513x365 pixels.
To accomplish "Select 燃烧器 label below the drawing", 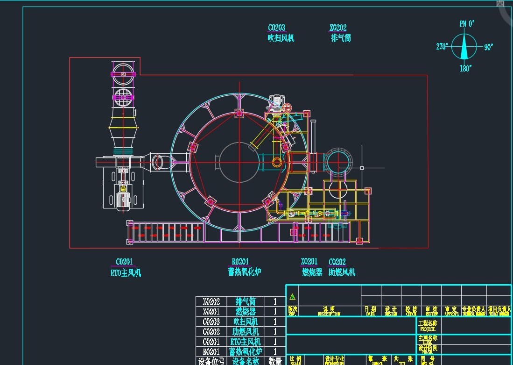I will point(312,272).
